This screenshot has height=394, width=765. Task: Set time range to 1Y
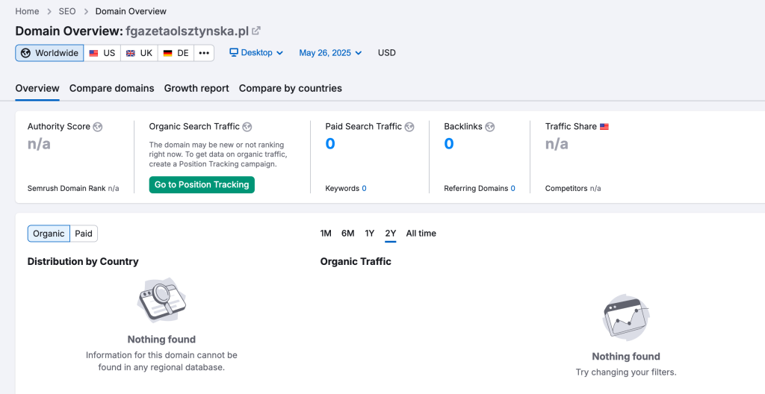[x=369, y=234]
